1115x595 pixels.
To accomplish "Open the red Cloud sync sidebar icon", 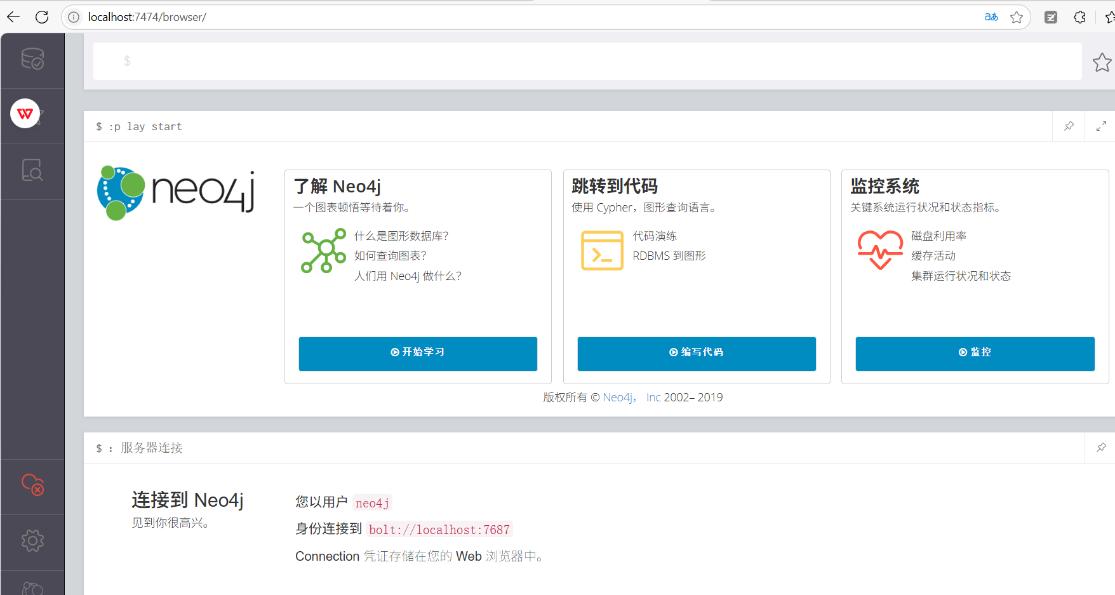I will pyautogui.click(x=32, y=485).
